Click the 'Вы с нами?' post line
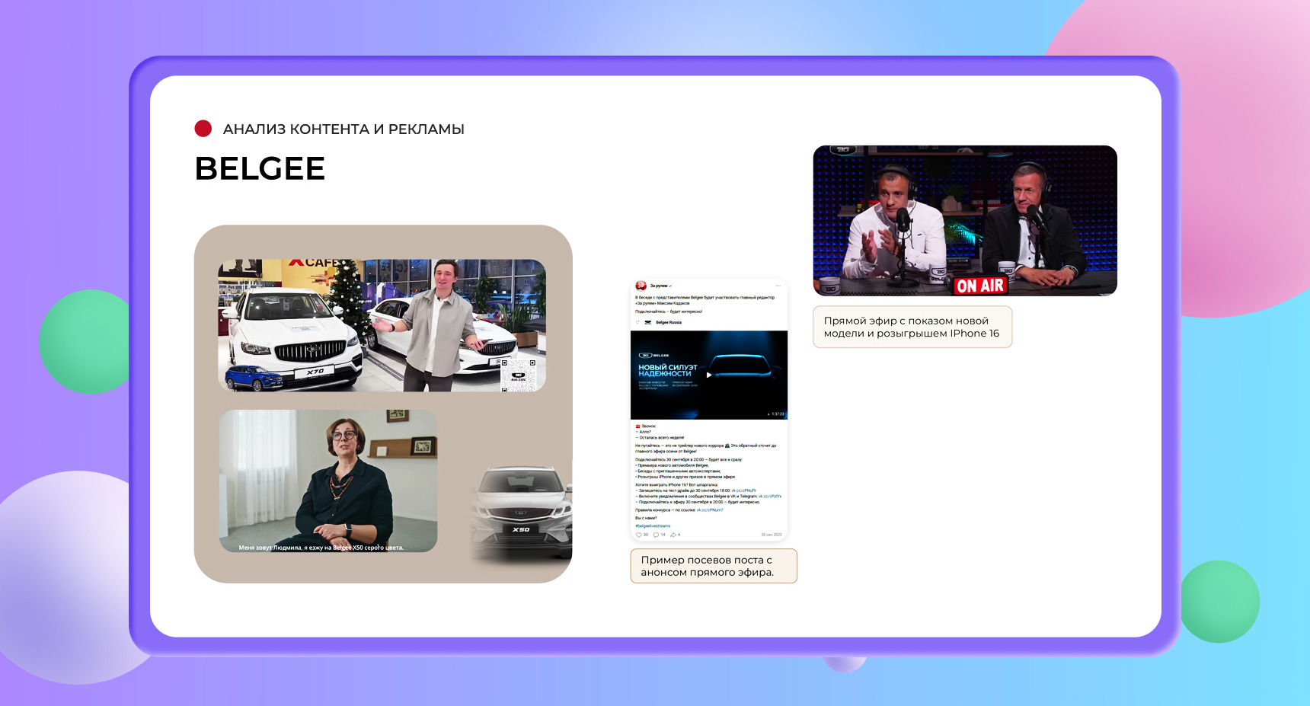This screenshot has height=706, width=1310. 646,518
